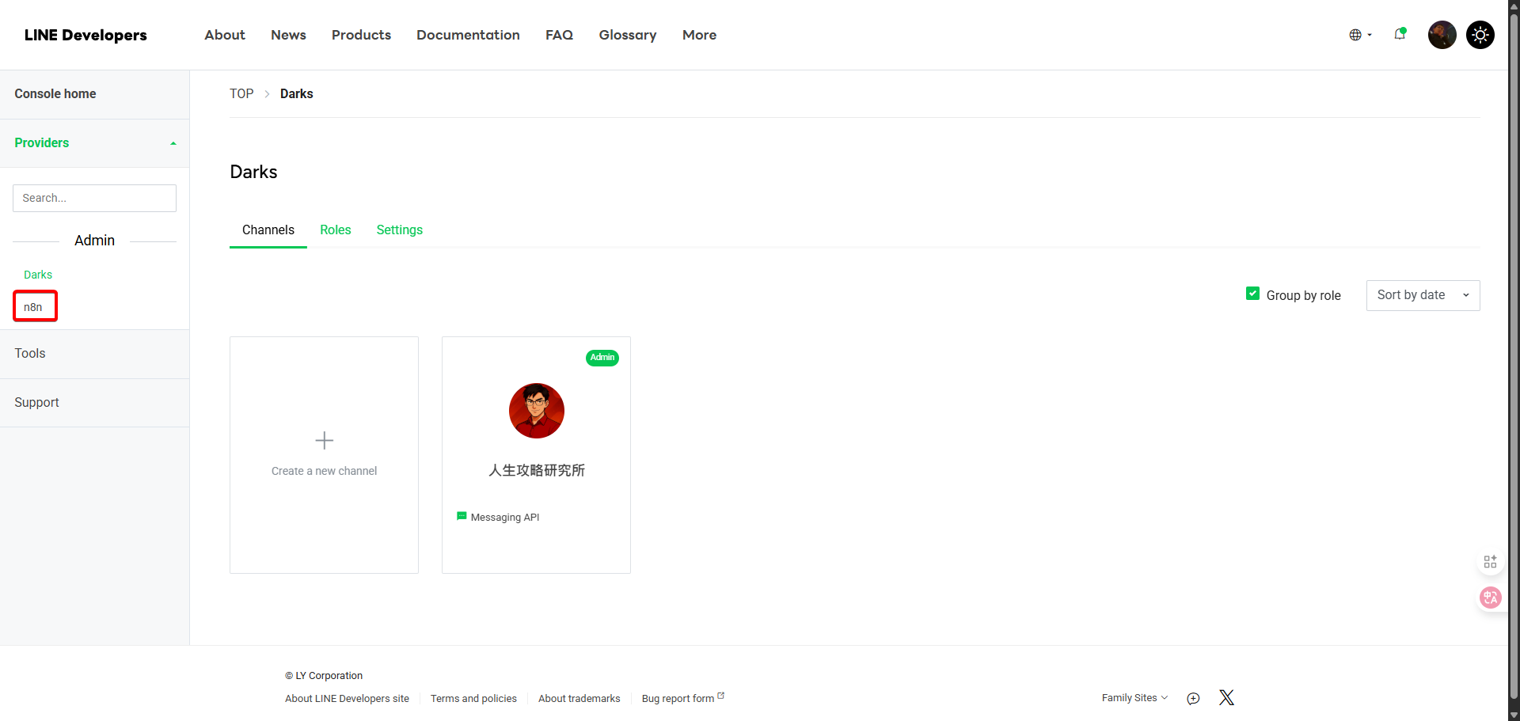Click Create a new channel
The image size is (1520, 721).
click(324, 455)
